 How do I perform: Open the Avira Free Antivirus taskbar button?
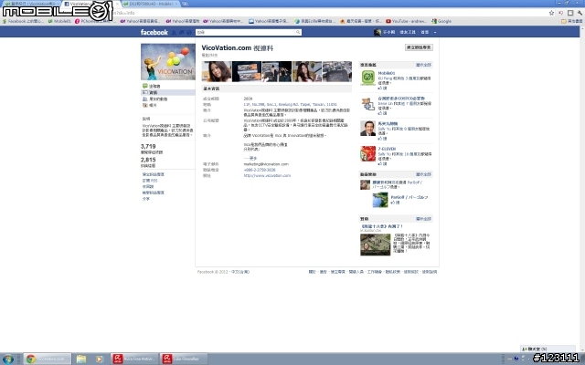click(134, 359)
